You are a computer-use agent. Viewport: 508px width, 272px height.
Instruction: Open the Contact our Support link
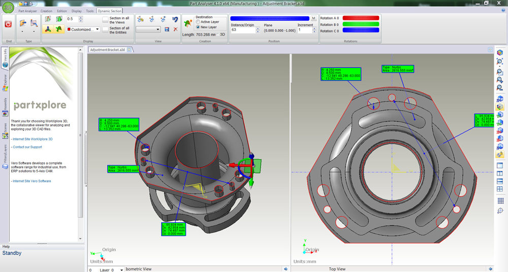[x=27, y=147]
